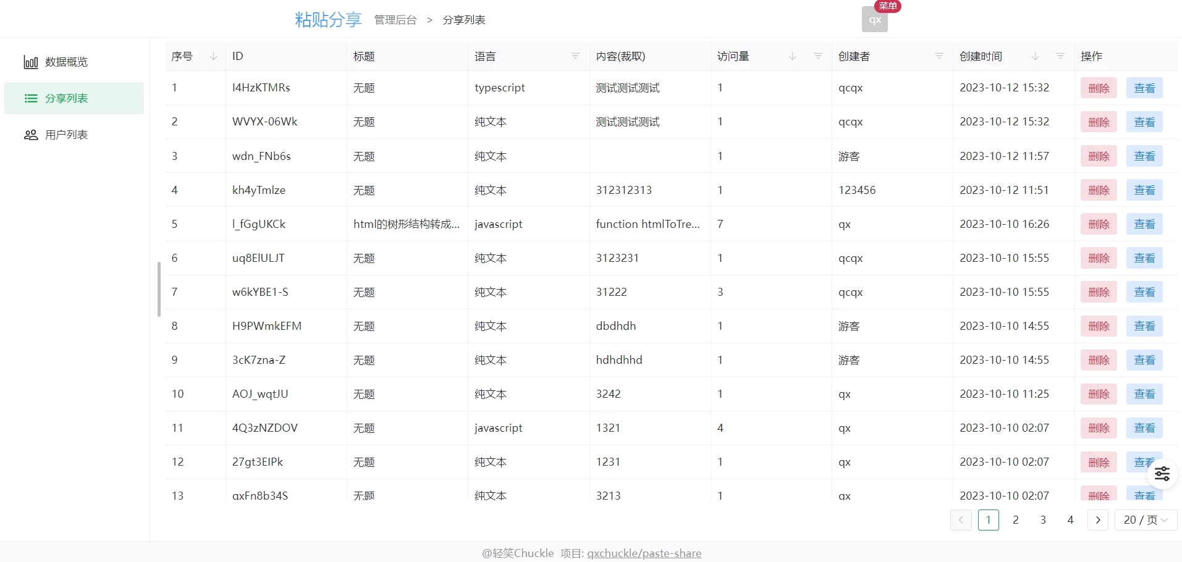View share AOJ_wqtJU
Image resolution: width=1182 pixels, height=562 pixels.
pos(1144,394)
